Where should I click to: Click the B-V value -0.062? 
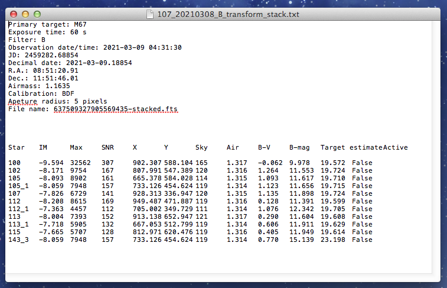click(269, 163)
